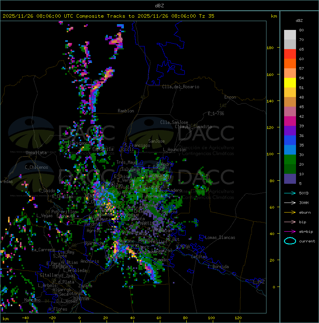Pick the light gray 70-80 dBZ band
Image resolution: width=319 pixels, height=323 pixels.
pos(290,35)
